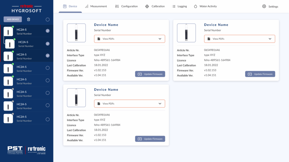Viewport: 289px width, 162px height.
Task: Uncheck the first HC2A-S device checkbox
Action: pyautogui.click(x=47, y=31)
